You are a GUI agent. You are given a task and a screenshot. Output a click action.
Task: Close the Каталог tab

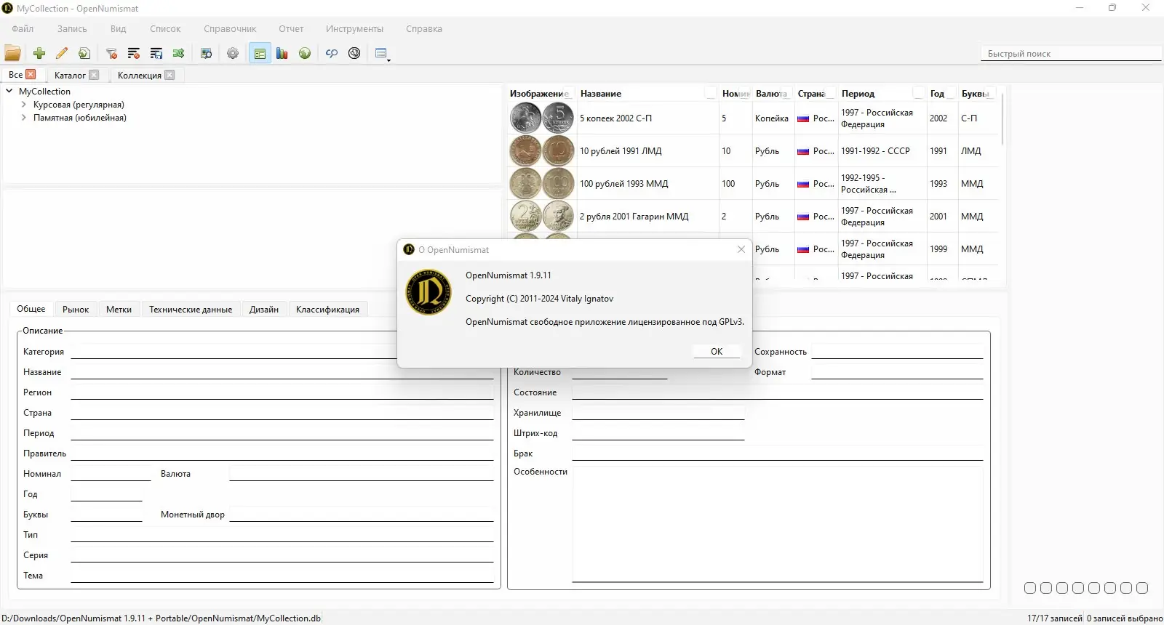coord(94,75)
